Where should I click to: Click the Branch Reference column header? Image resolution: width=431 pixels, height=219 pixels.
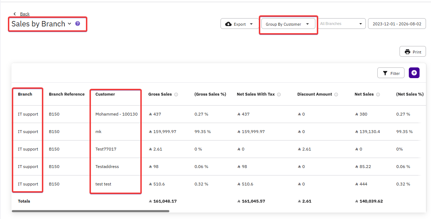67,94
